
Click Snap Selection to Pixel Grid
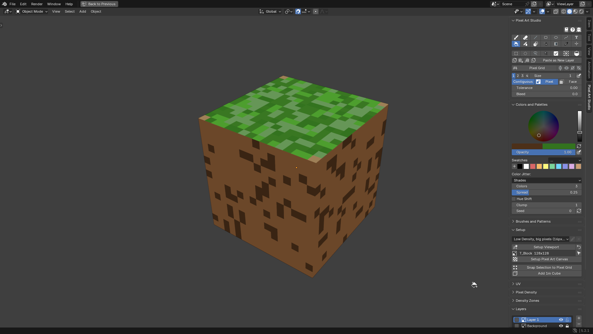click(x=547, y=268)
